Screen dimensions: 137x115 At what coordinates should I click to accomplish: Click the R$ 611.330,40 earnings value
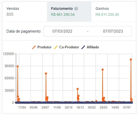(x=107, y=14)
